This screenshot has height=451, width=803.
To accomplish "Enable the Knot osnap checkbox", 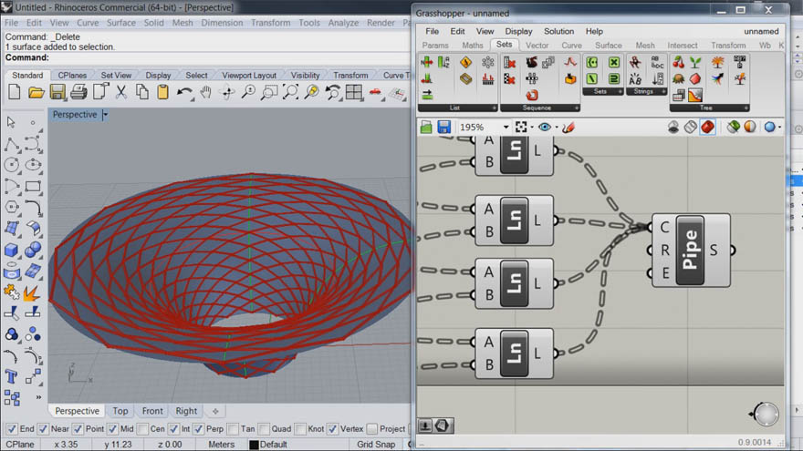I will 300,429.
